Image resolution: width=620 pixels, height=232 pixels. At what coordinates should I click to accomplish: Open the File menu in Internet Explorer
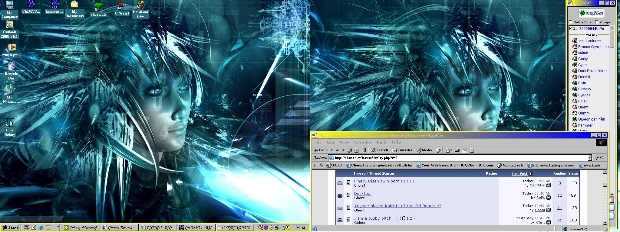(x=318, y=142)
